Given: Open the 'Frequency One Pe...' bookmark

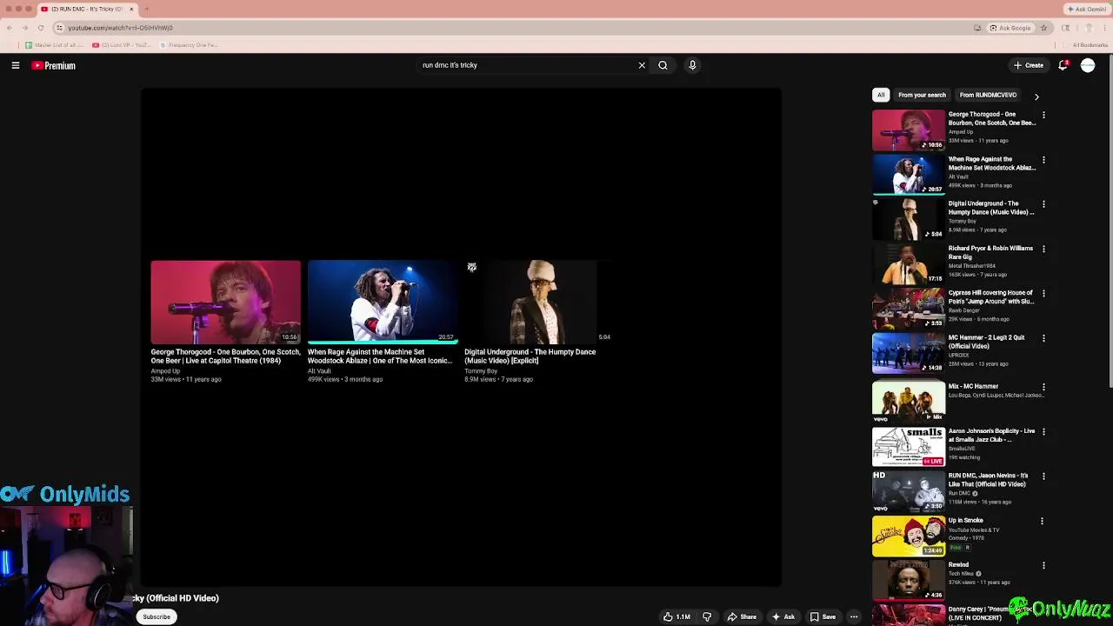Looking at the screenshot, I should [x=187, y=45].
